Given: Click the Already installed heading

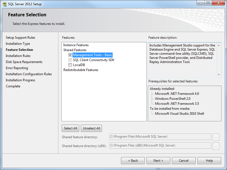Looking at the screenshot, I should (x=162, y=89).
